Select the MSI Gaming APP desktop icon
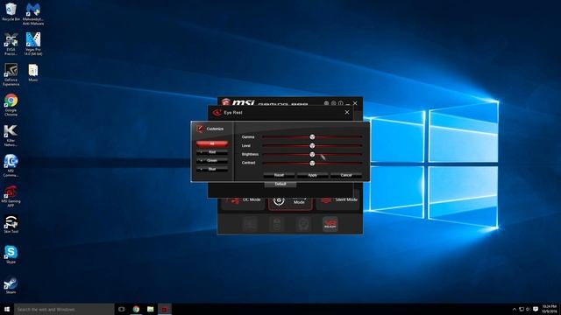The image size is (561, 315). (11, 196)
